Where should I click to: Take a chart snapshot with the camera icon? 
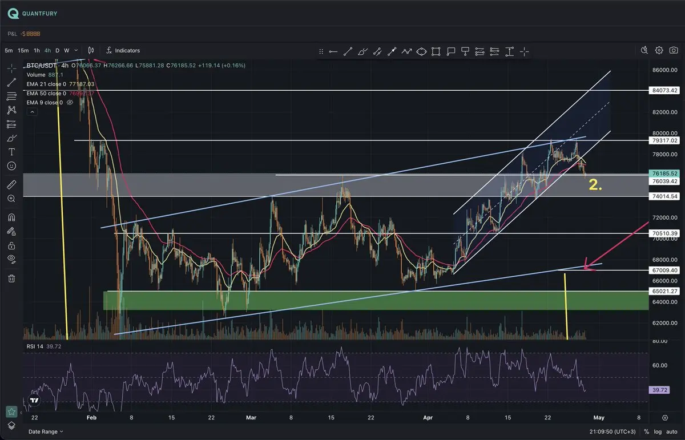click(672, 50)
